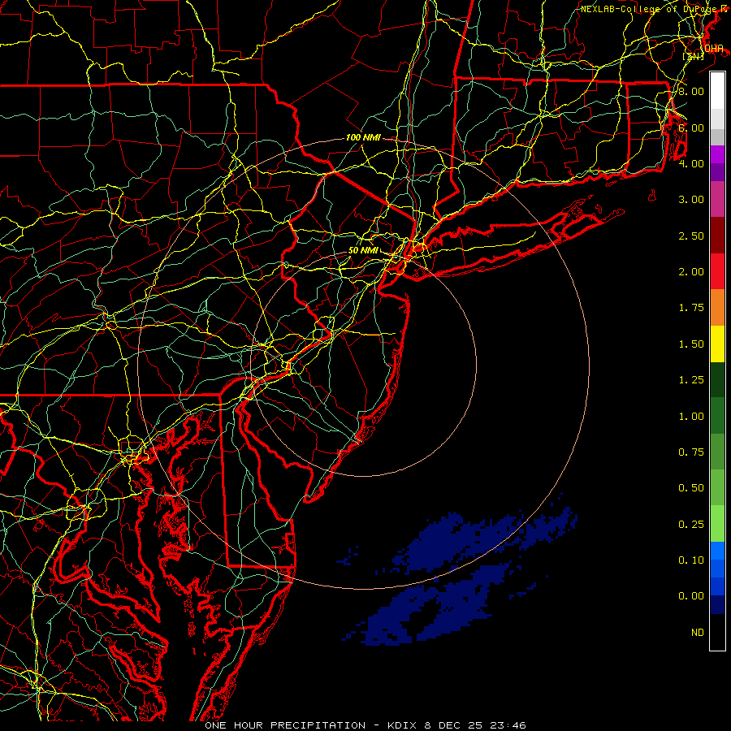Click the [IN] units label
This screenshot has height=731, width=731.
pyautogui.click(x=694, y=56)
